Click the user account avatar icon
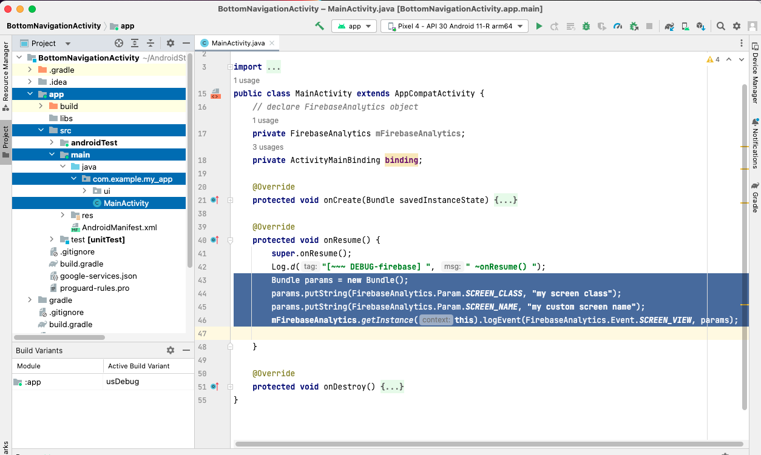Viewport: 761px width, 455px height. [x=753, y=26]
